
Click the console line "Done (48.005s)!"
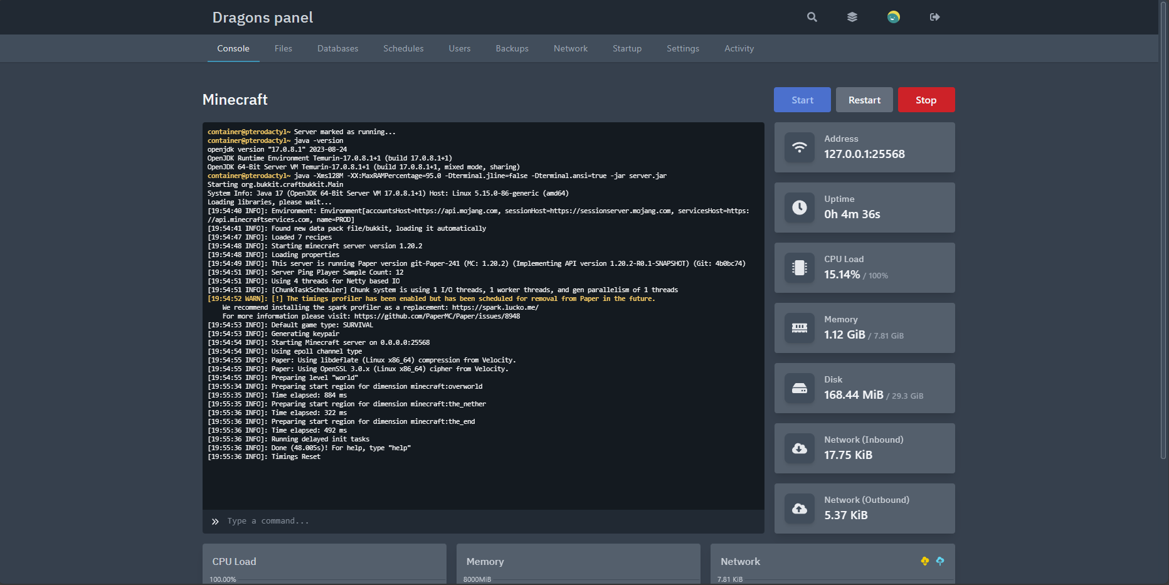309,448
